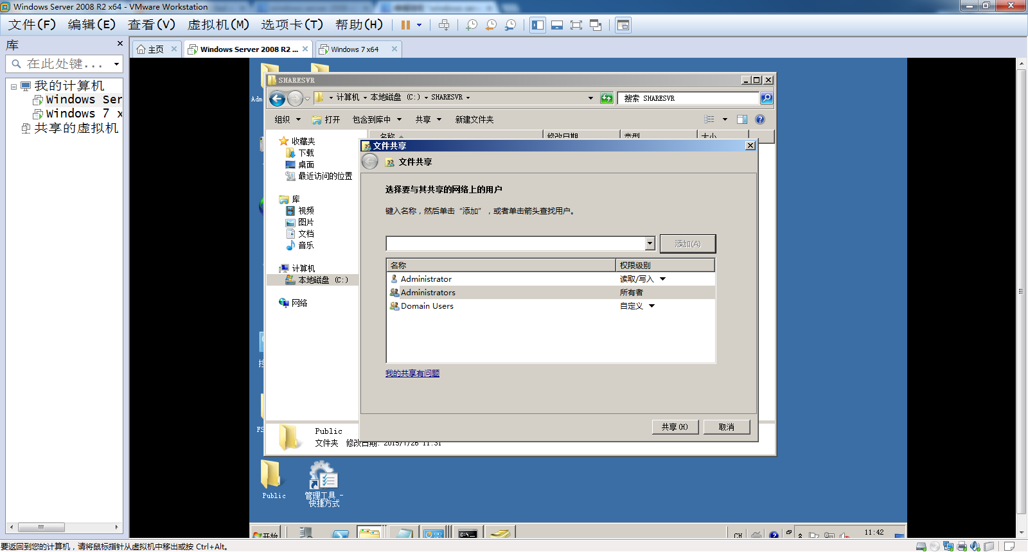This screenshot has height=552, width=1028.
Task: Open Domain Users permission level dropdown
Action: click(651, 306)
